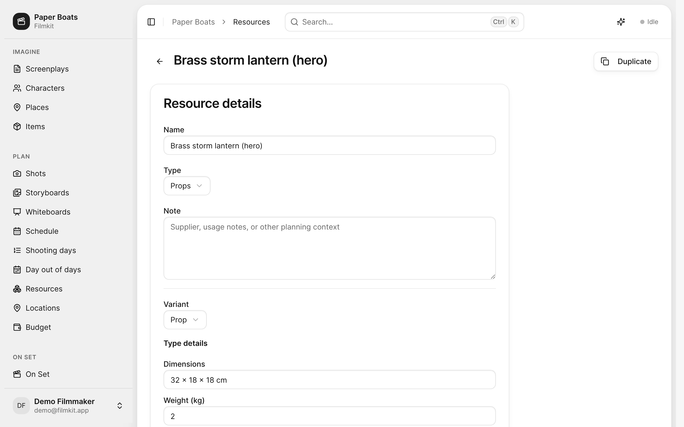Click into the Name input field
The width and height of the screenshot is (684, 427).
coord(329,145)
